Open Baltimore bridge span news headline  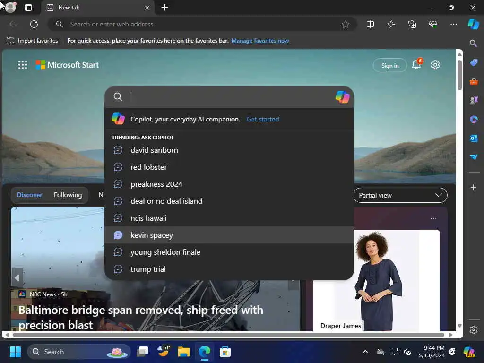click(141, 317)
